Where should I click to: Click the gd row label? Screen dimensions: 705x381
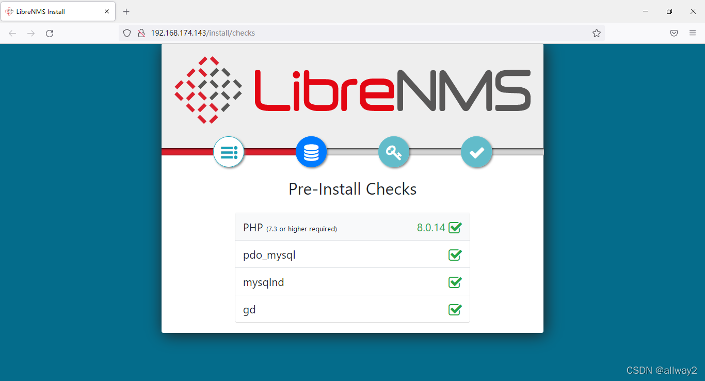click(249, 310)
